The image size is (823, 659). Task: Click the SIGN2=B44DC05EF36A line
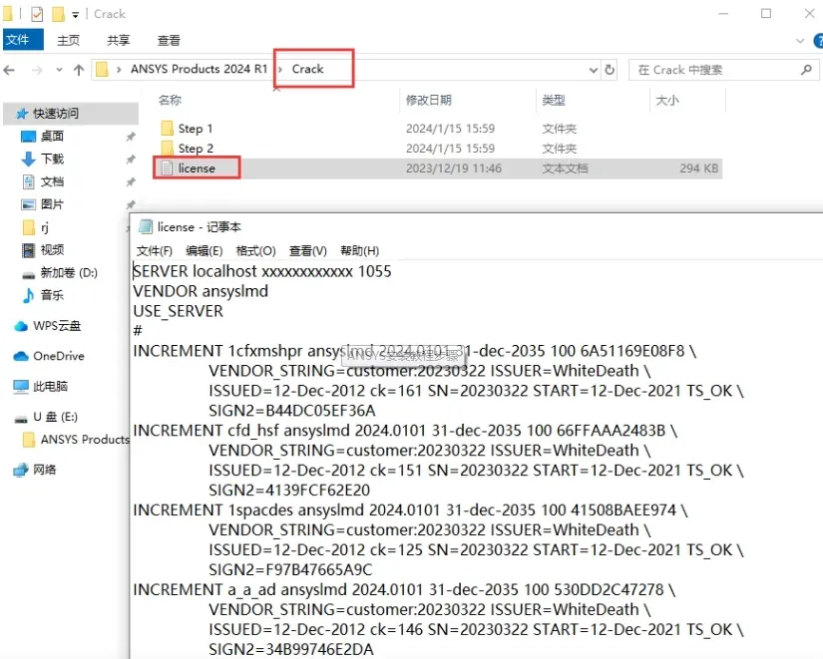pyautogui.click(x=292, y=411)
